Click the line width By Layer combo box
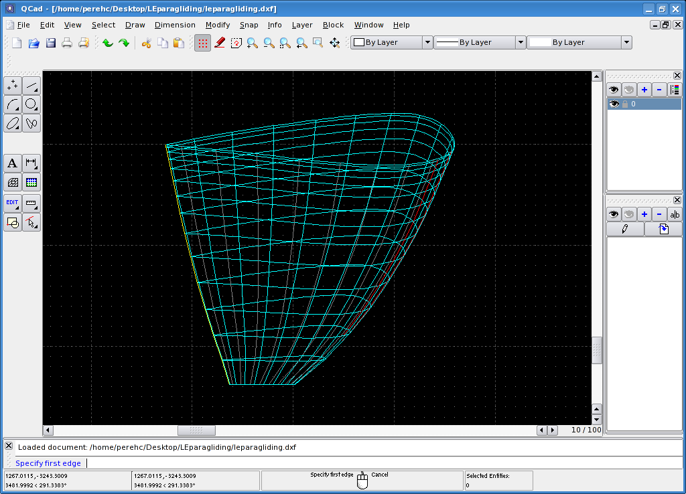686x494 pixels. [x=480, y=42]
